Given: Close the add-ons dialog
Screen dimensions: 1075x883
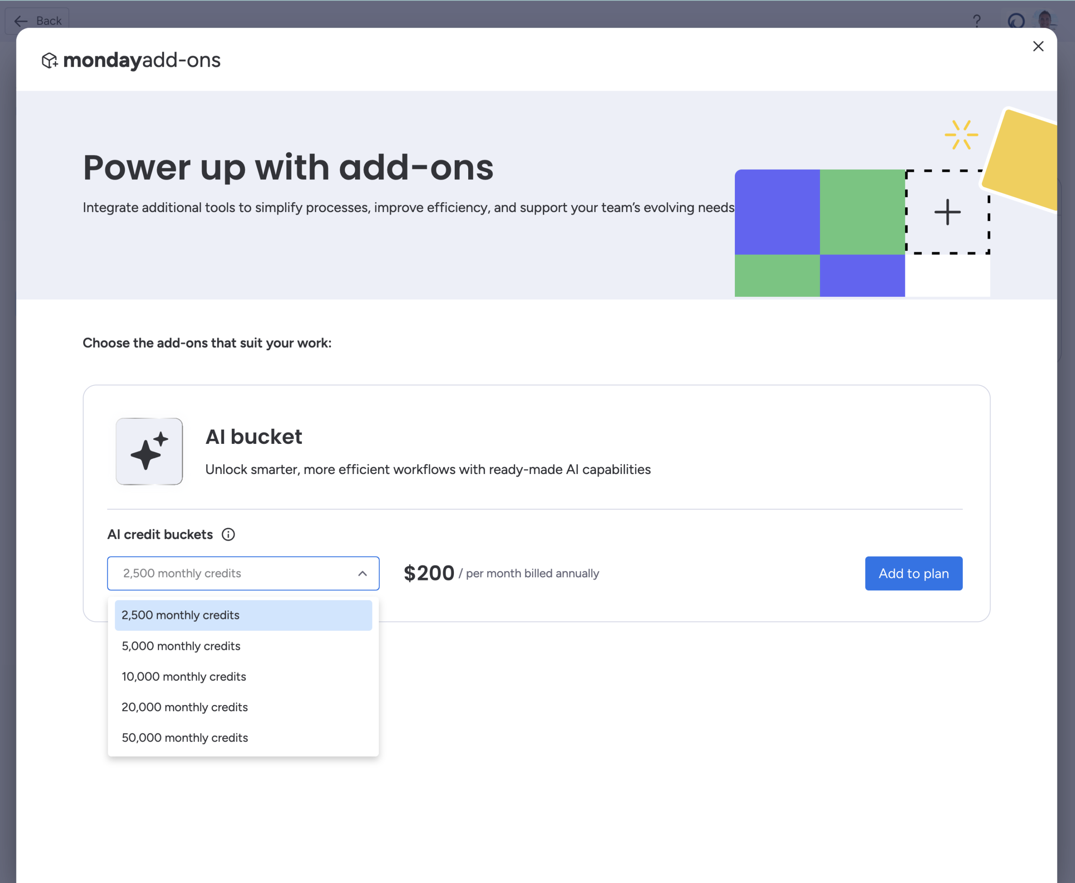Looking at the screenshot, I should (x=1038, y=46).
